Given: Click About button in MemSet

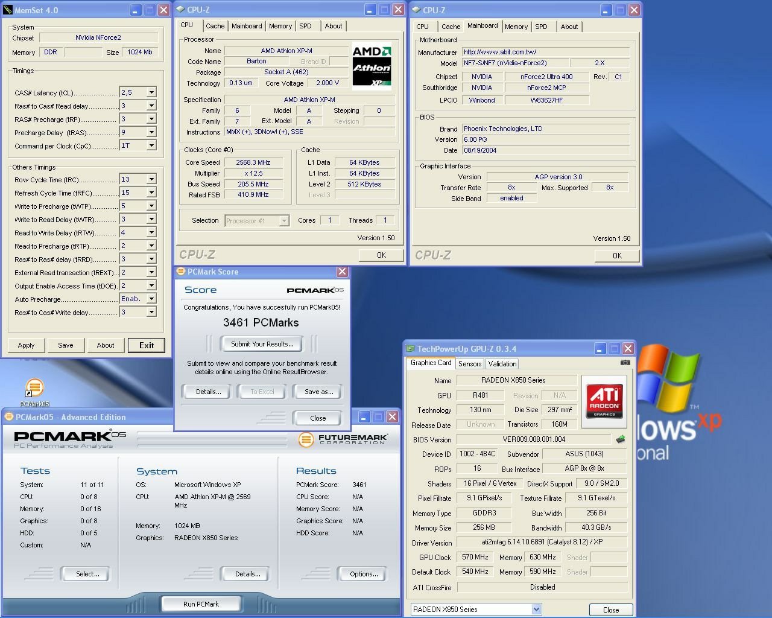Looking at the screenshot, I should tap(106, 345).
